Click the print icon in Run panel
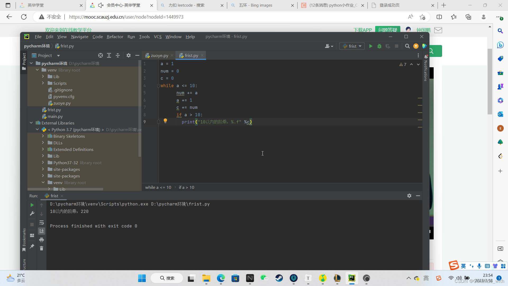The width and height of the screenshot is (508, 286). tap(42, 240)
